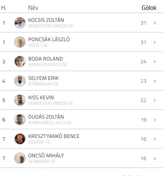The width and height of the screenshot is (163, 176).
Task: Expand Oncsó Mihály row arrow
Action: pos(155,158)
